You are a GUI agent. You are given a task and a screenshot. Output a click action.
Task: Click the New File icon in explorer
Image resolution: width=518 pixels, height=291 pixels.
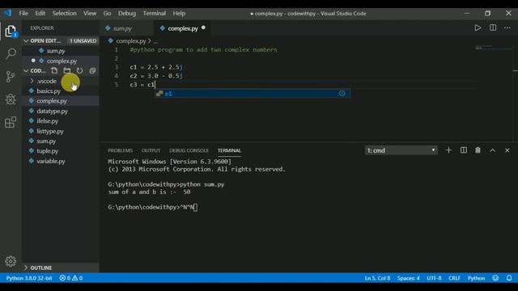click(x=54, y=70)
